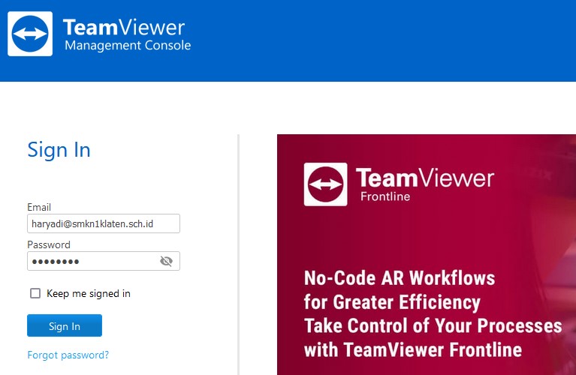Open the No-Code AR Workflows banner headline

coord(399,278)
